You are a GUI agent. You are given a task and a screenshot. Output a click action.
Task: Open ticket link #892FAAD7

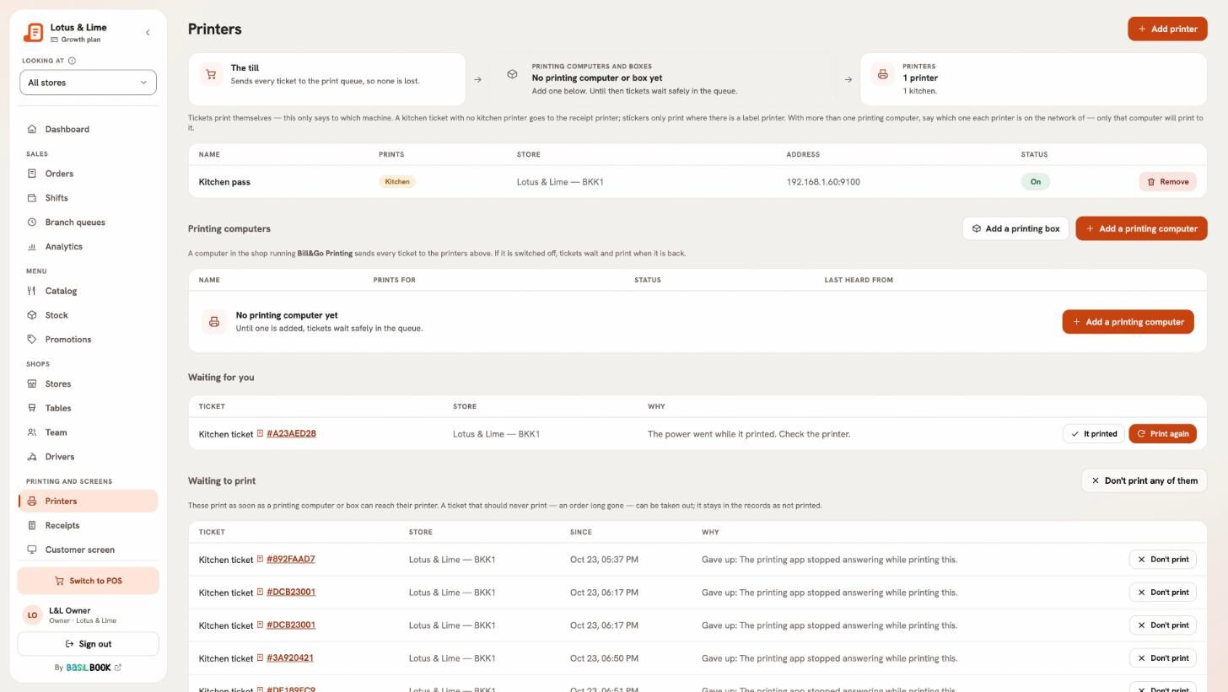click(290, 560)
